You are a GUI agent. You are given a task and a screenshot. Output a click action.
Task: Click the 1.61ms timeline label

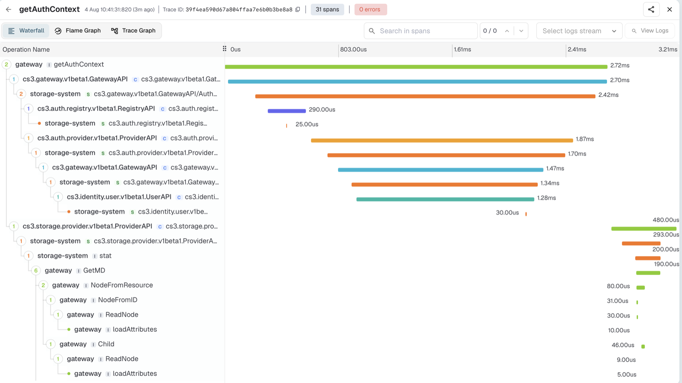click(462, 49)
